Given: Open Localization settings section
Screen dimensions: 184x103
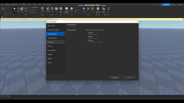Looking at the screenshot, I should click(55, 50).
